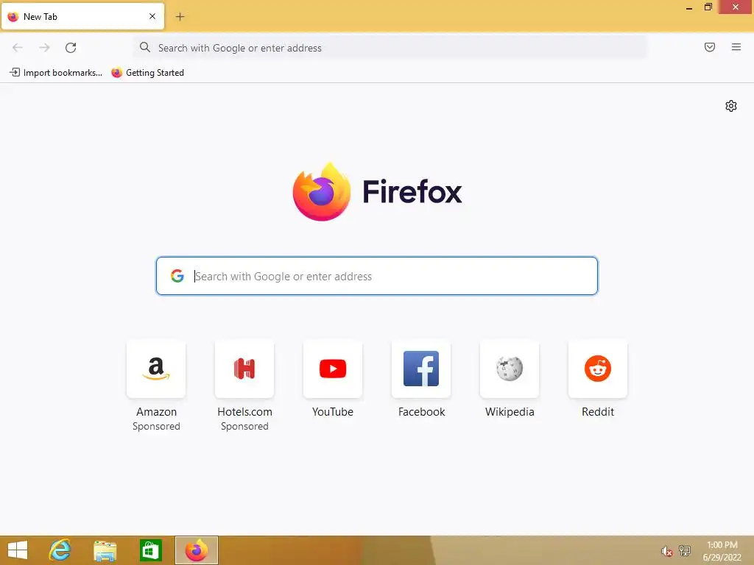This screenshot has height=565, width=754.
Task: Click the network tray icon
Action: pos(685,550)
